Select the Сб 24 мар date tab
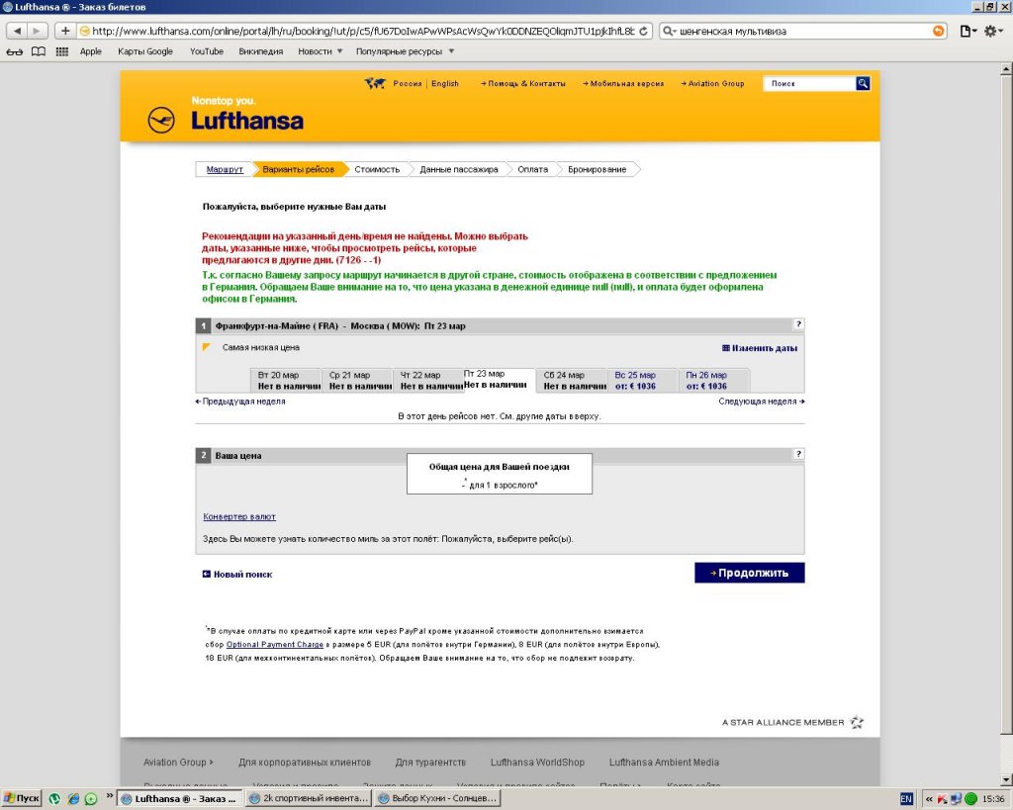Image resolution: width=1013 pixels, height=810 pixels. coord(571,381)
